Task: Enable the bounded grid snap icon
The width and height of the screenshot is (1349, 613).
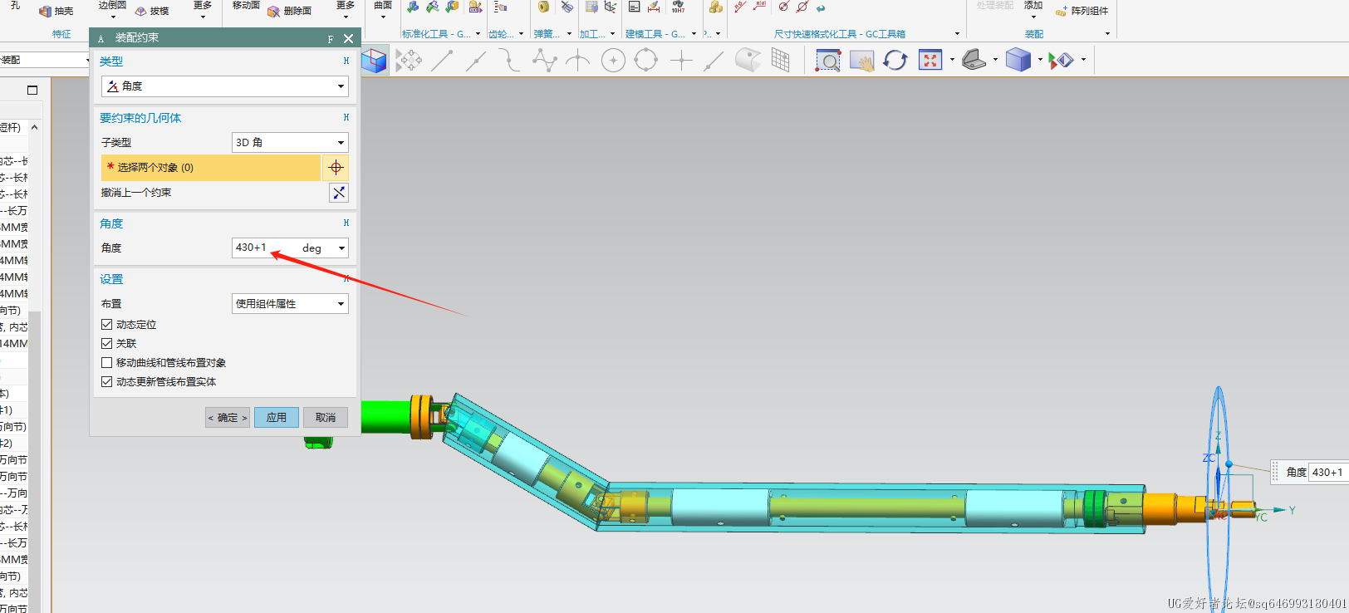Action: [781, 60]
